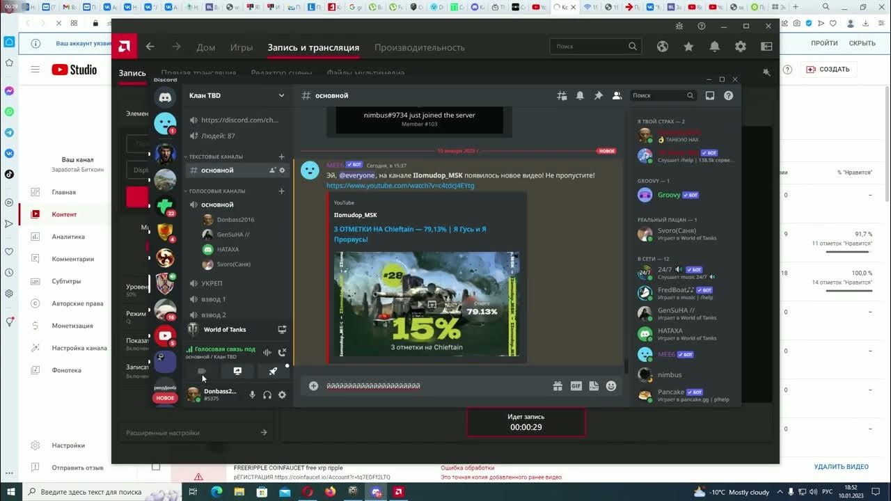Open AMD Software favorites star icon
Screen dimensions: 891x501
(688, 47)
